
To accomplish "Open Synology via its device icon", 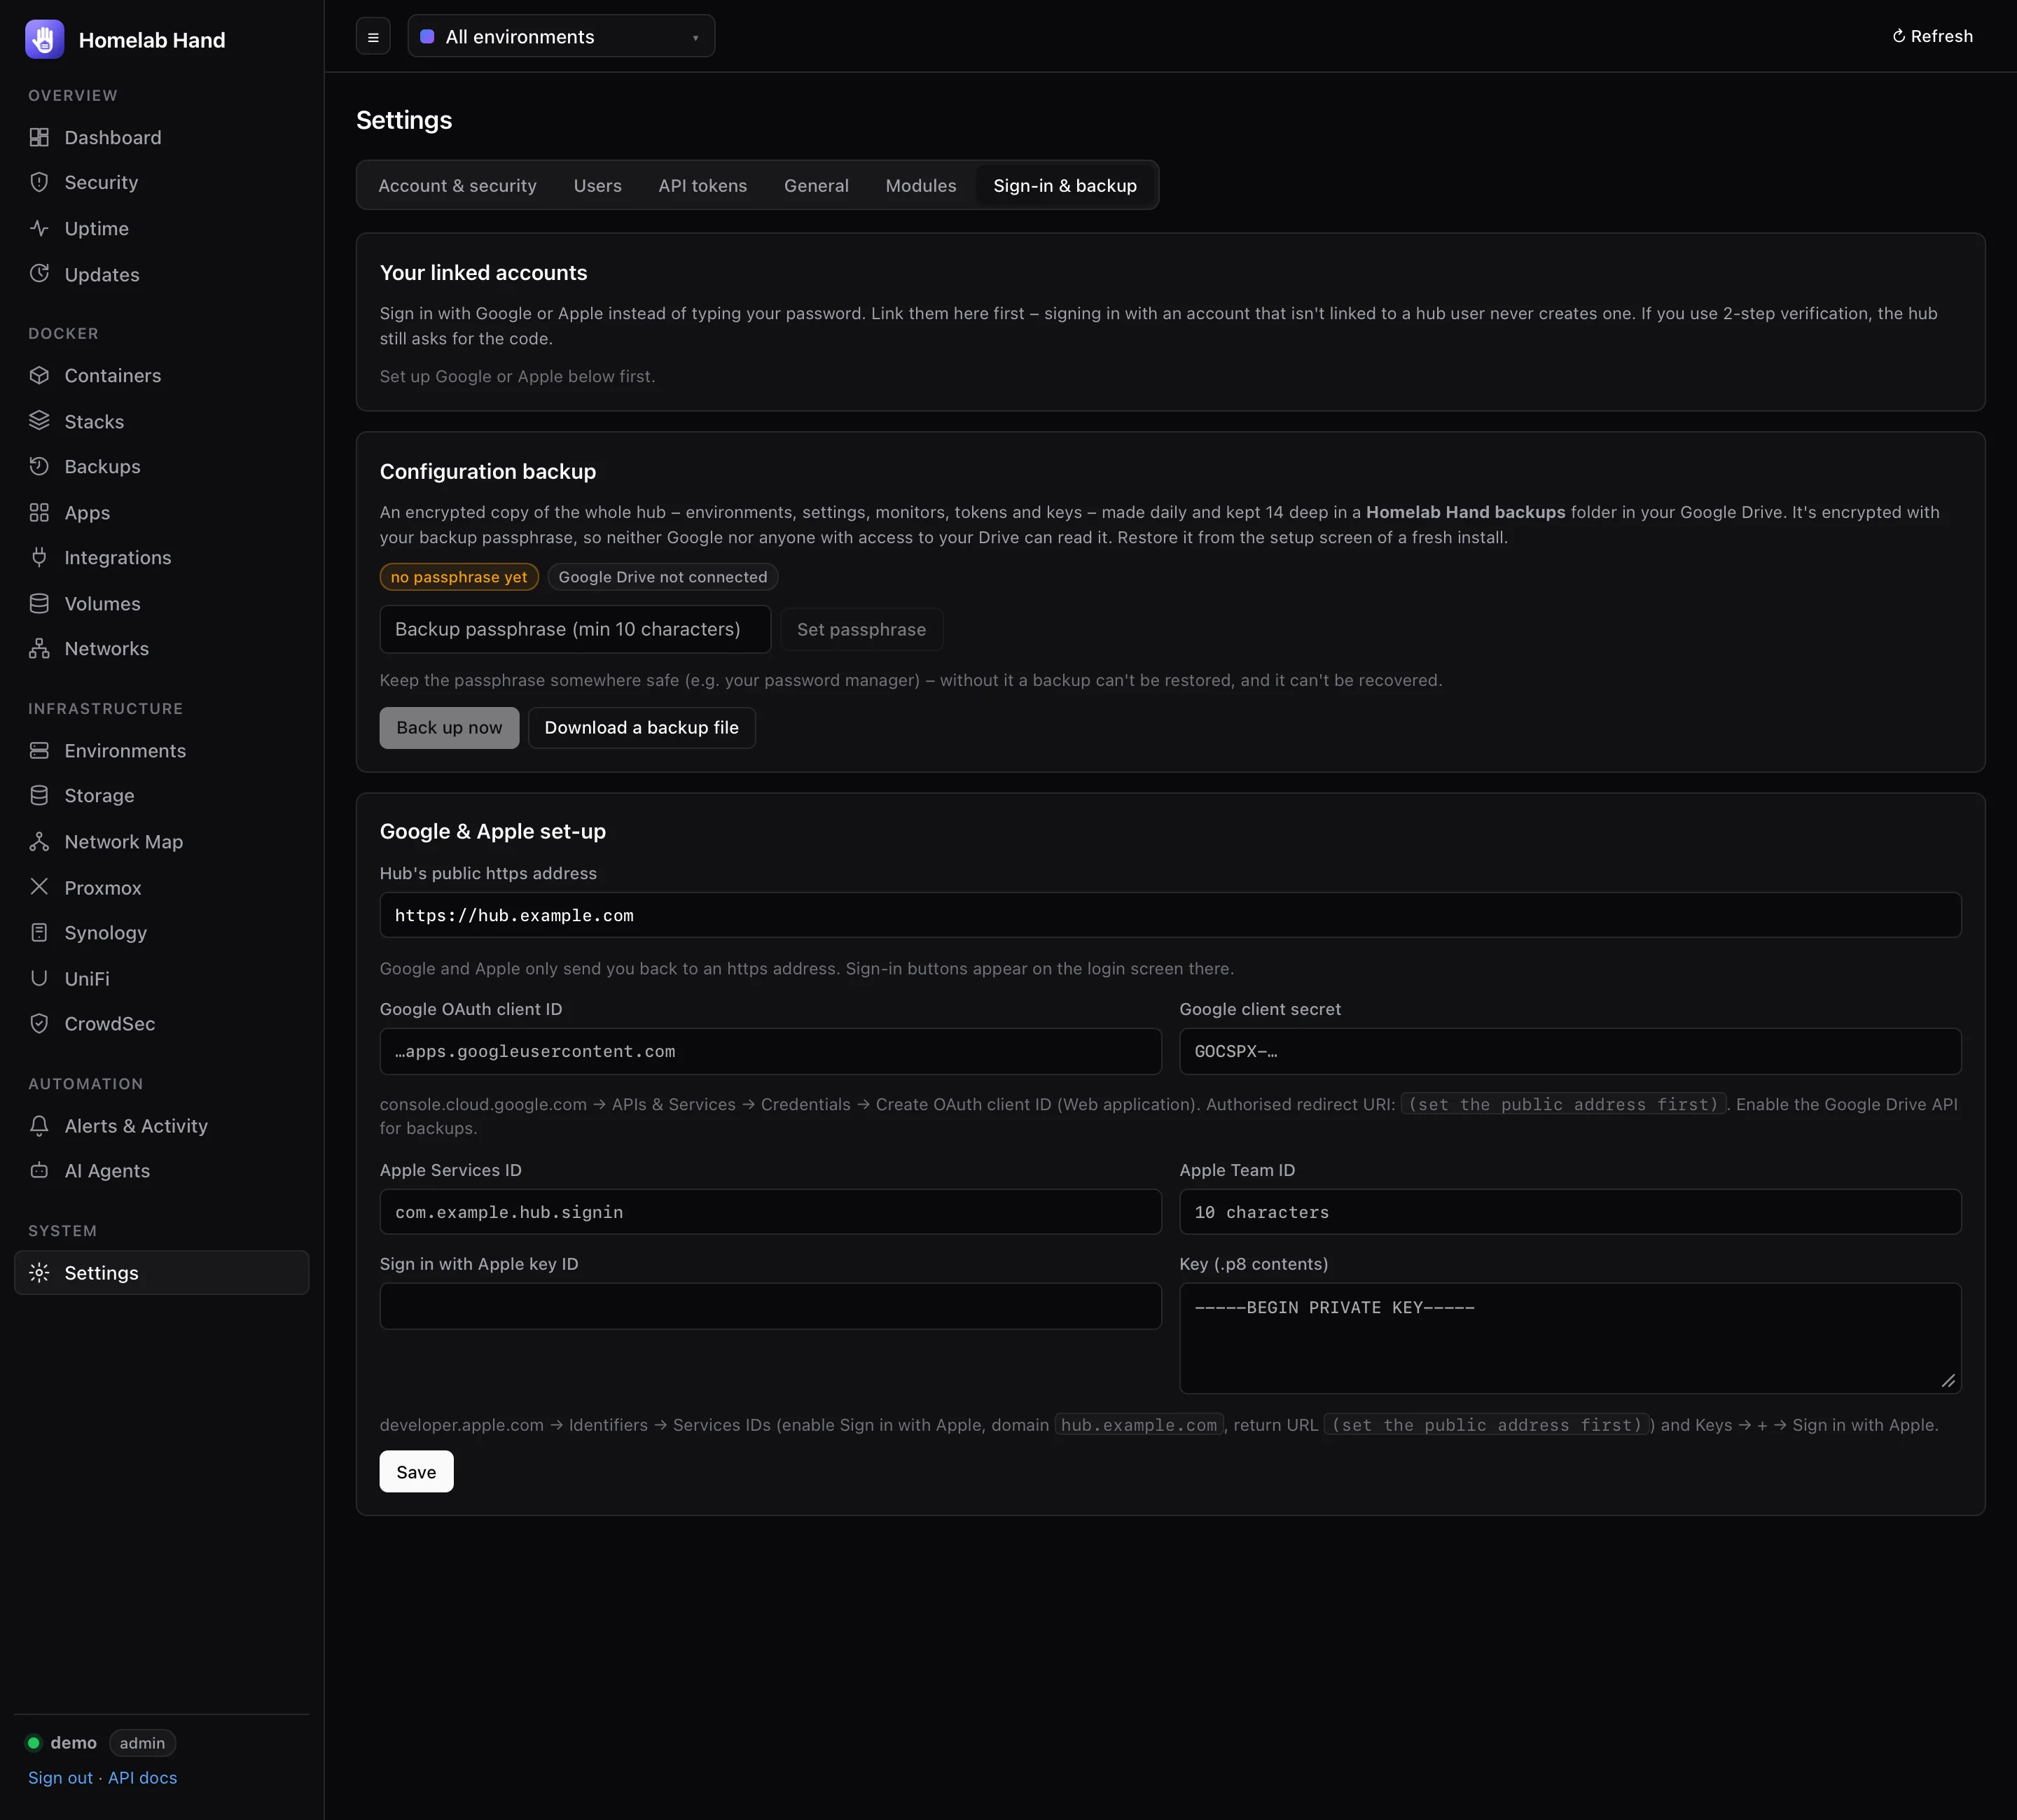I will coord(39,932).
